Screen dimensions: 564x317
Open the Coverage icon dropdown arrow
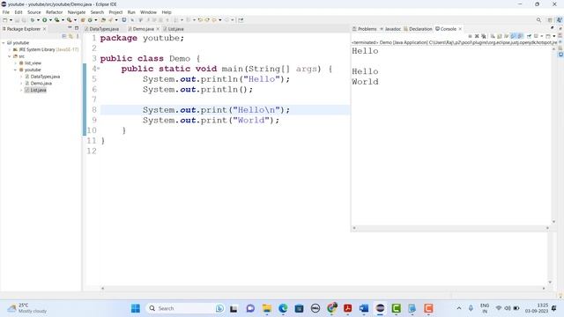(x=63, y=20)
